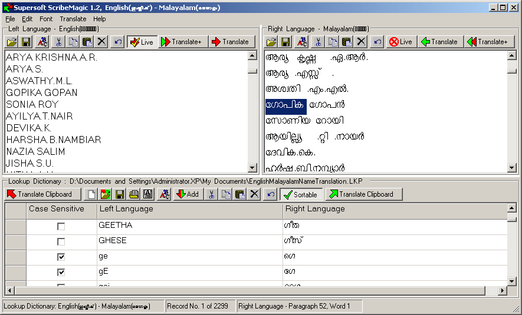Open a Lookup Dictionary file
This screenshot has height=315, width=522.
pos(106,194)
